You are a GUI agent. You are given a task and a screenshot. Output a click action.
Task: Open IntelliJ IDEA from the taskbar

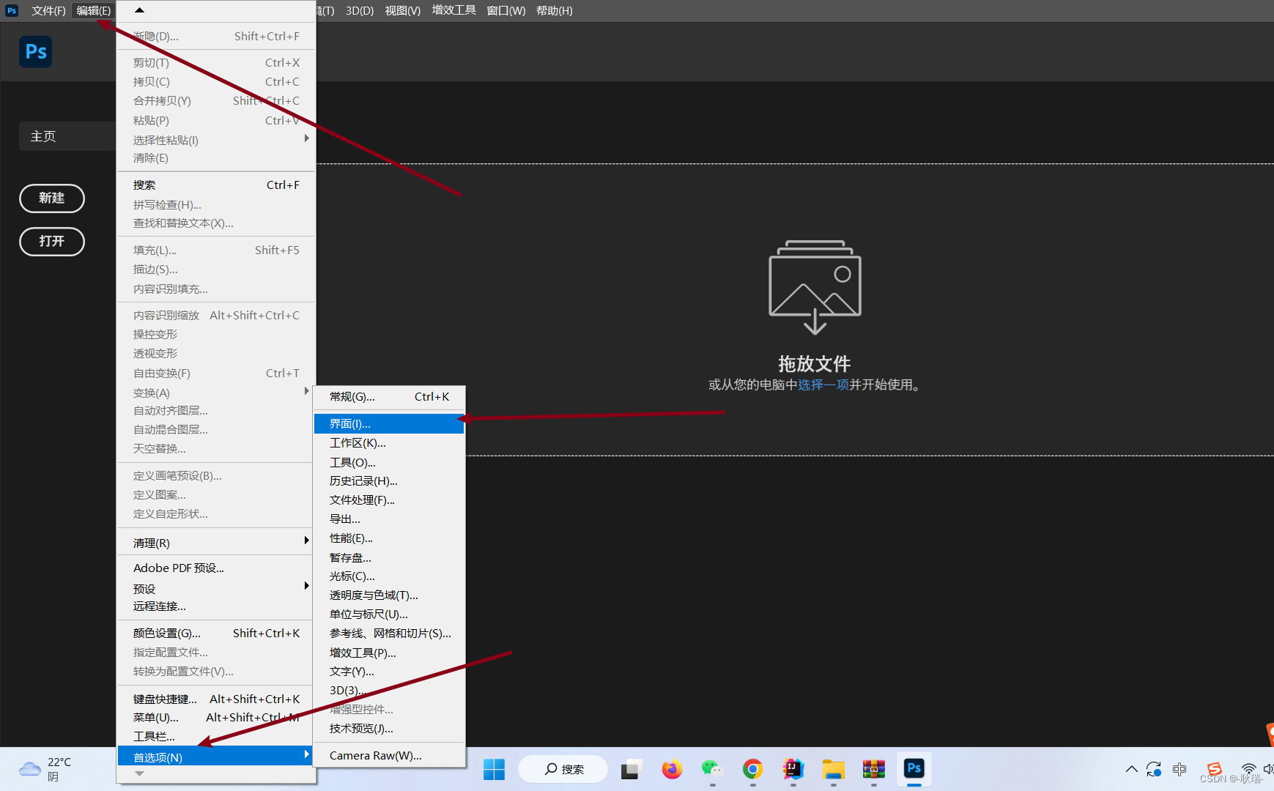[x=793, y=769]
